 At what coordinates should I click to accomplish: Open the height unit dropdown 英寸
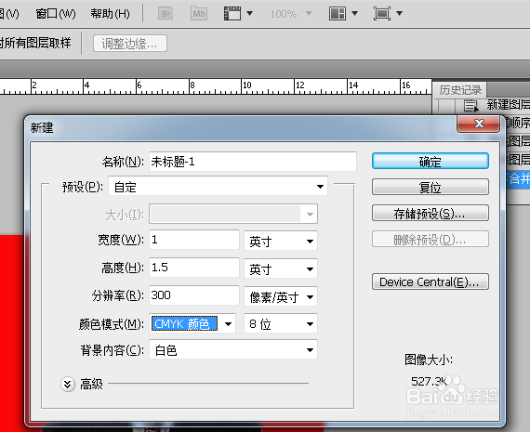tap(281, 268)
